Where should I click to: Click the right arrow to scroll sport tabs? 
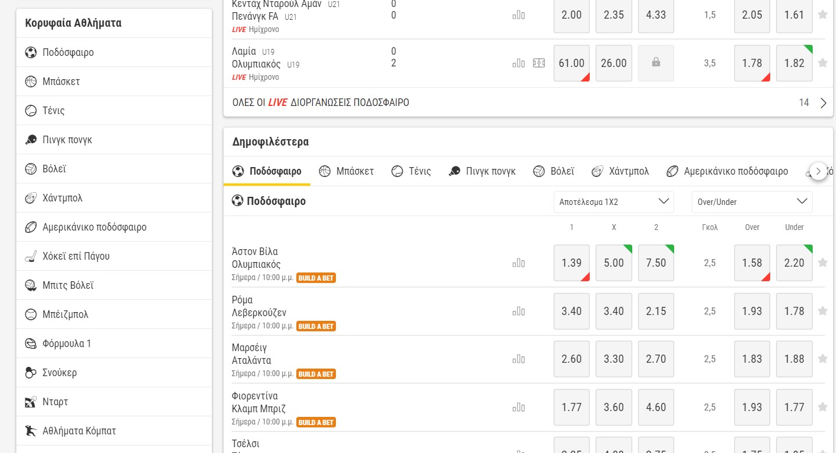819,171
